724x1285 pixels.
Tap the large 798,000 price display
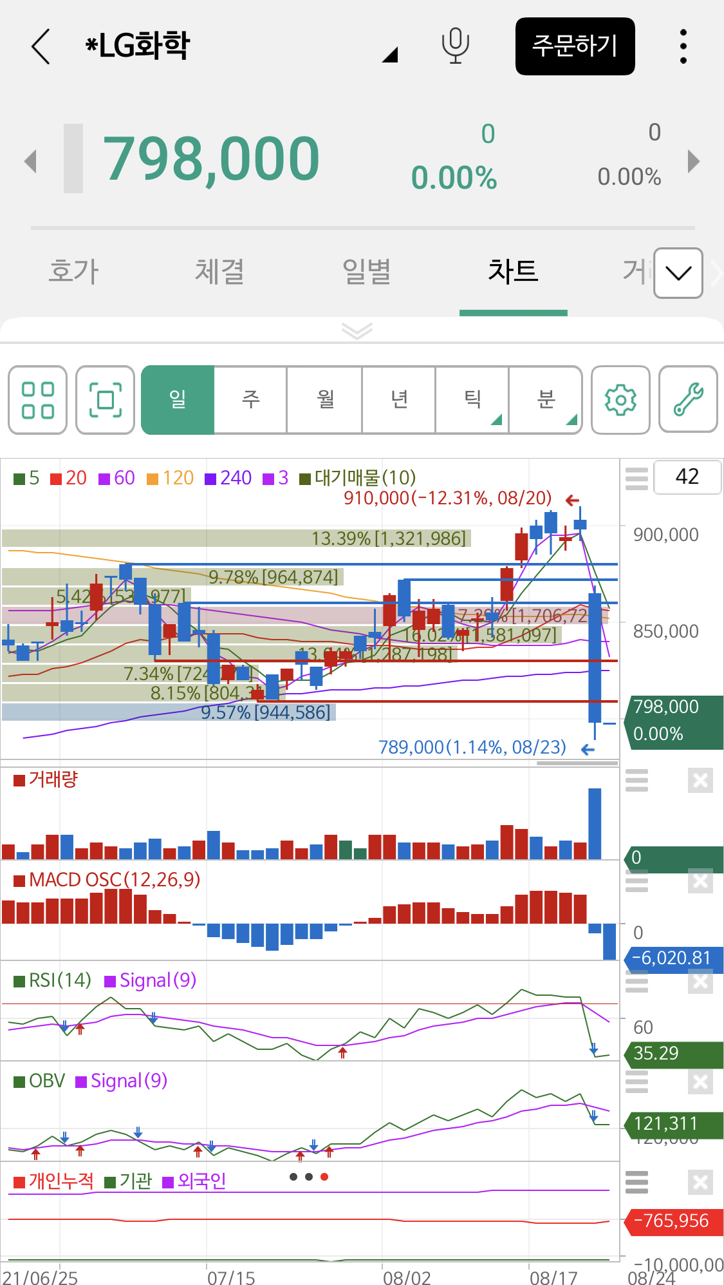(x=210, y=158)
